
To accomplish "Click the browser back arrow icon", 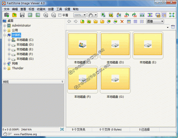I will click(69, 21).
